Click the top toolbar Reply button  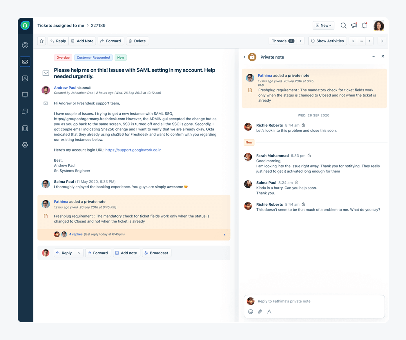58,41
